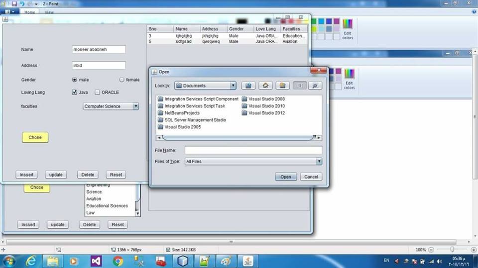
Task: Open the Customize Quick Access Toolbar arrow in Paint
Action: click(36, 4)
